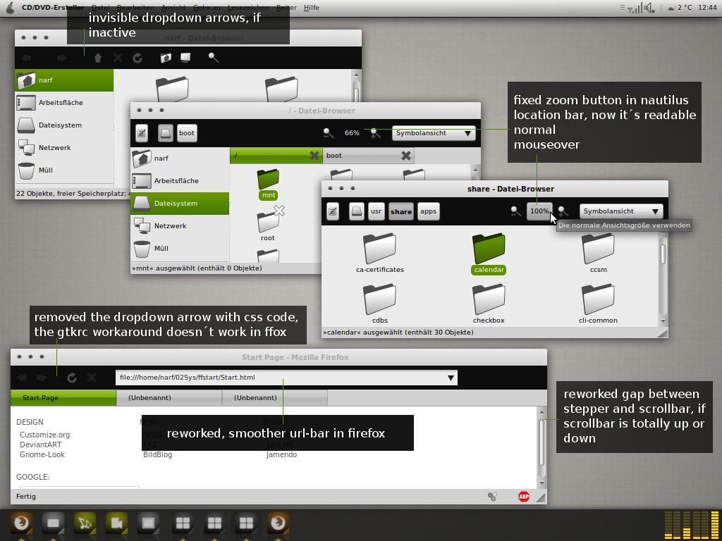Switch to the / tab
Viewport: 722px width, 541px height.
tap(276, 156)
